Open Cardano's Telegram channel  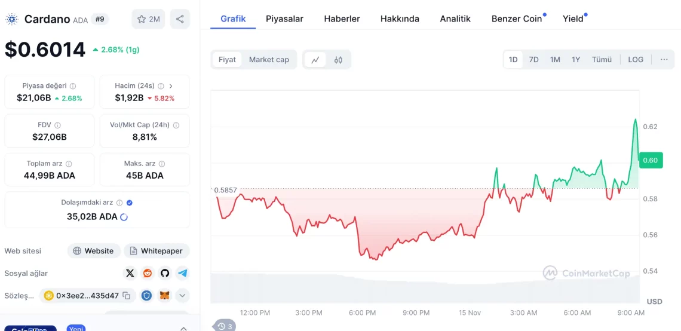[x=182, y=273]
